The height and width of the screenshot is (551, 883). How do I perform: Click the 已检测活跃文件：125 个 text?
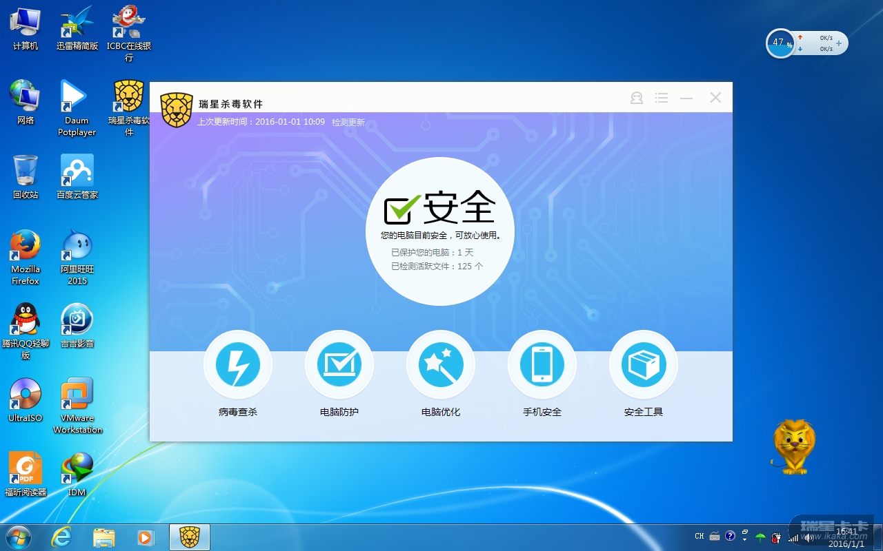click(437, 267)
